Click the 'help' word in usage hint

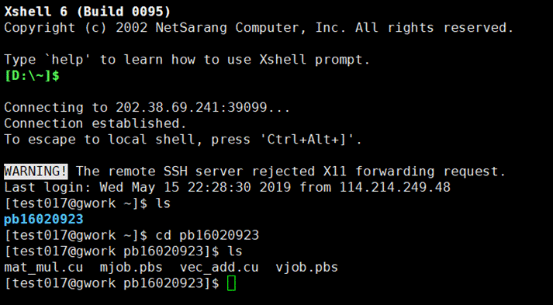(x=67, y=60)
